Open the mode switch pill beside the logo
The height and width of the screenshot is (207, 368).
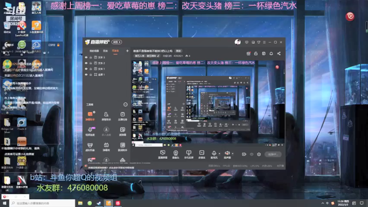tap(117, 42)
